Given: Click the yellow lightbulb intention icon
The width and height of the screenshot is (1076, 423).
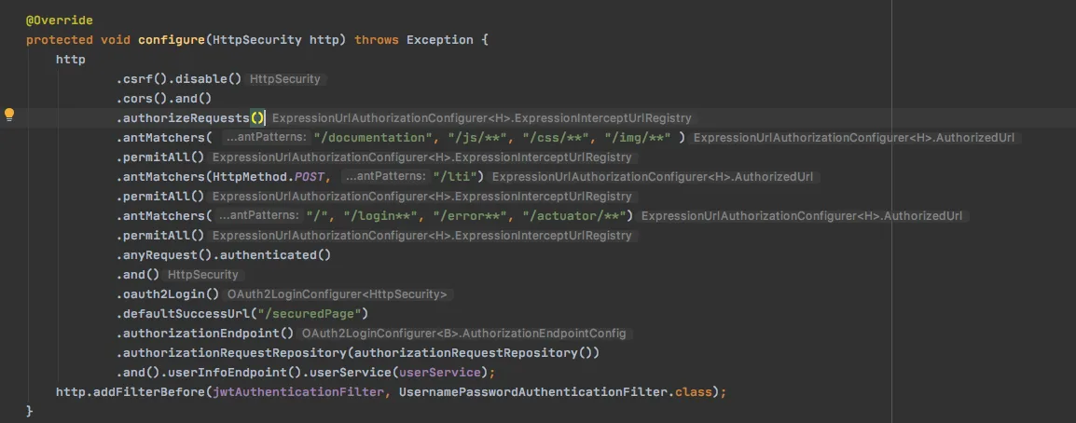Looking at the screenshot, I should pos(9,115).
